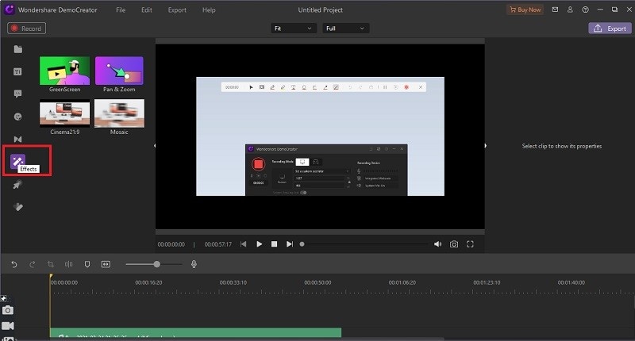The image size is (635, 341).
Task: Click the split clip icon
Action: tap(69, 264)
